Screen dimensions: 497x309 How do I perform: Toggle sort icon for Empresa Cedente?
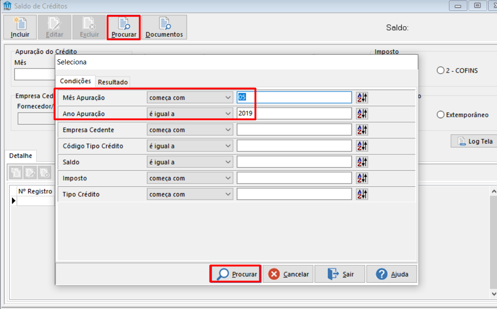coord(362,130)
